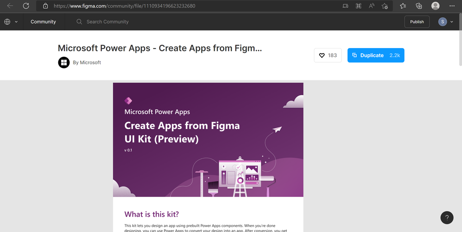Click the Figma globe icon
The height and width of the screenshot is (232, 462).
[x=7, y=22]
